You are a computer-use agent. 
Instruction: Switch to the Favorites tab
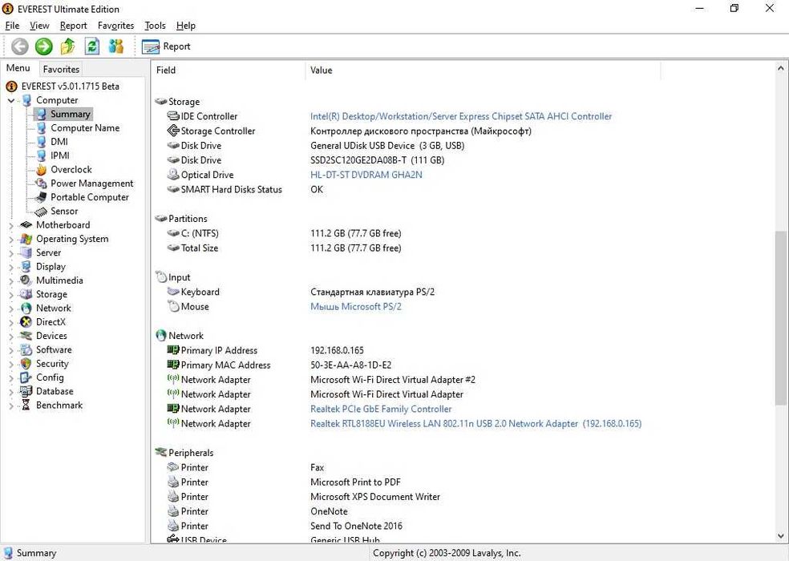pos(61,70)
